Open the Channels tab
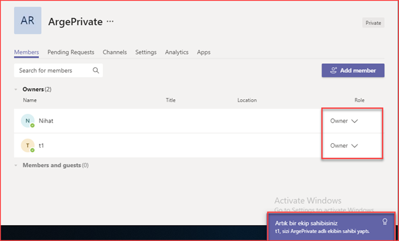Screen dimensions: 399x241 [114, 52]
